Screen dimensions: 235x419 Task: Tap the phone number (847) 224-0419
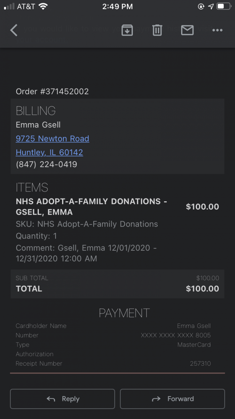46,164
